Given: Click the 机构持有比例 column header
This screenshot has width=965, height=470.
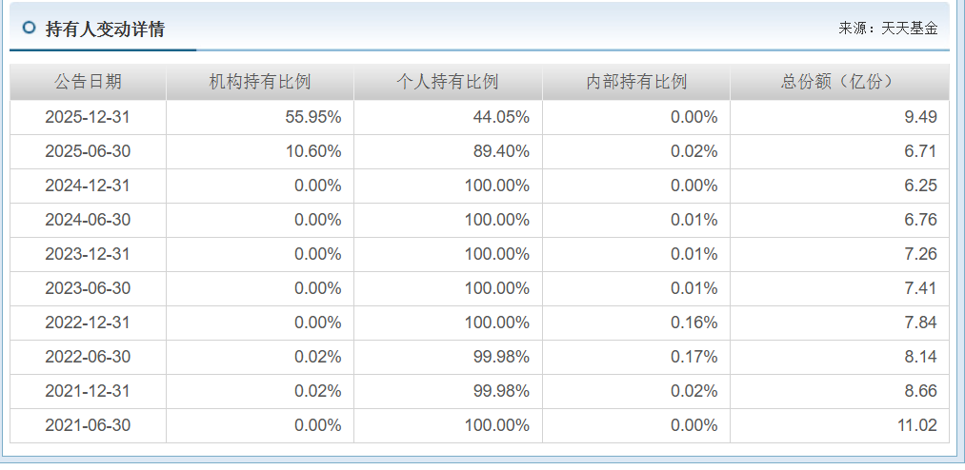Looking at the screenshot, I should tap(260, 82).
